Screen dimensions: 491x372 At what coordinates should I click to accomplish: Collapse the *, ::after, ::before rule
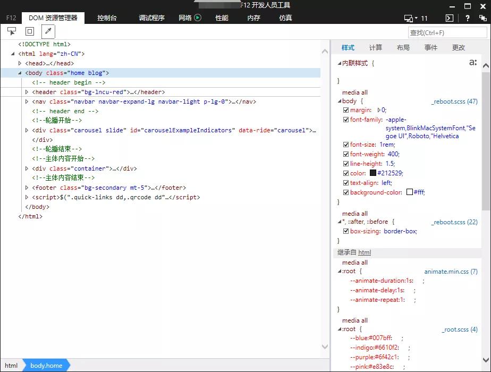(340, 222)
